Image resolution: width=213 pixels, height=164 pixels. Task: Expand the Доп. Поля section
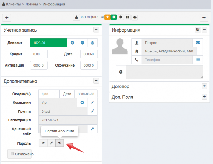coord(204,96)
